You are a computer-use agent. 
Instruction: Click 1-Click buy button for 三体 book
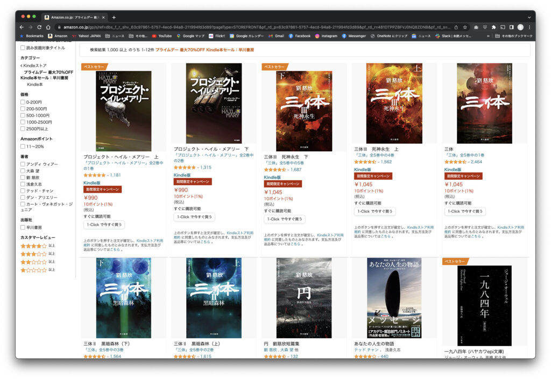465,212
